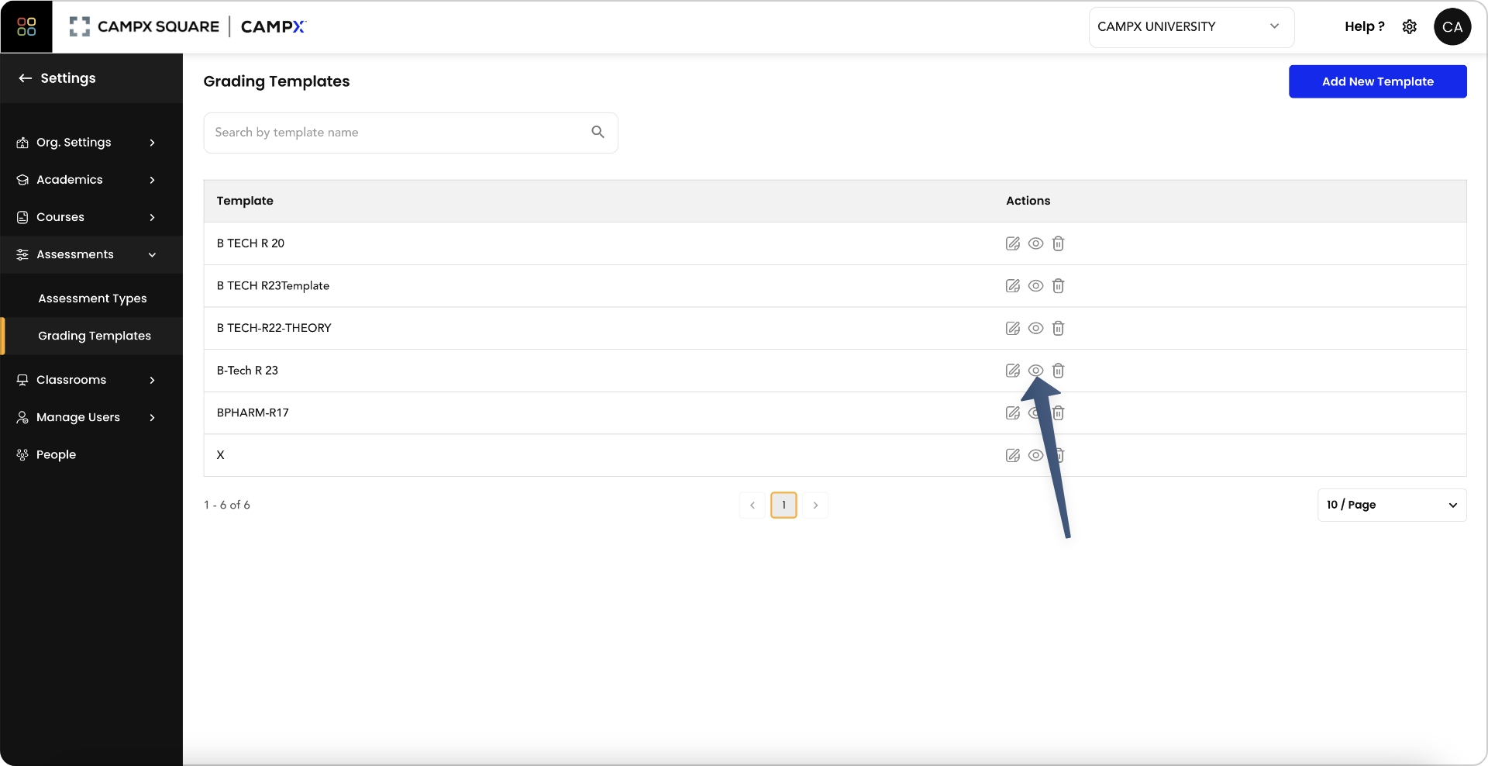Go to the next page arrow
1488x766 pixels.
[x=815, y=505]
